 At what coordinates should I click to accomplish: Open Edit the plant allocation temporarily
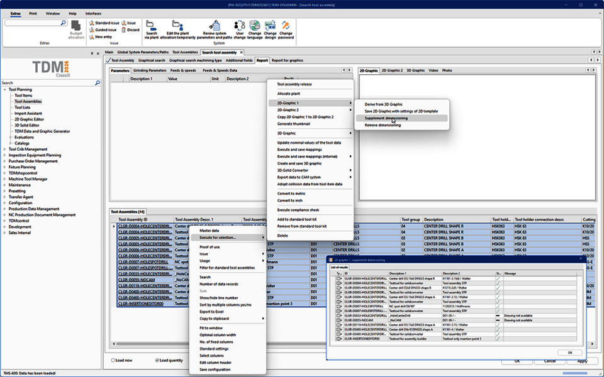[x=178, y=26]
